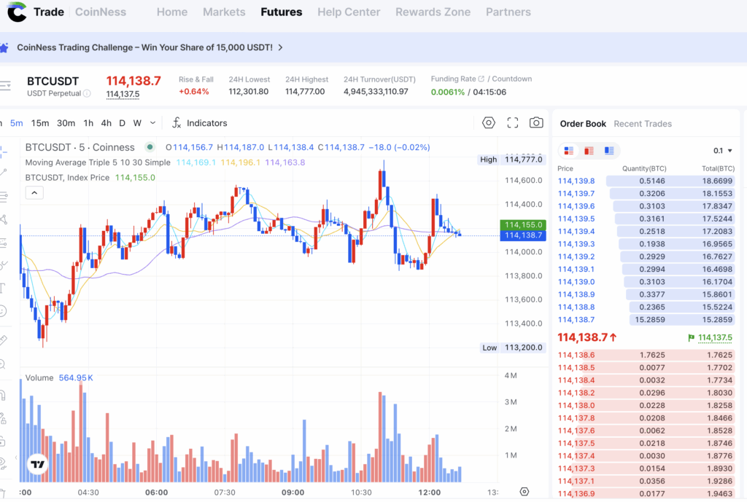
Task: Switch to Recent Trades tab
Action: [x=643, y=124]
